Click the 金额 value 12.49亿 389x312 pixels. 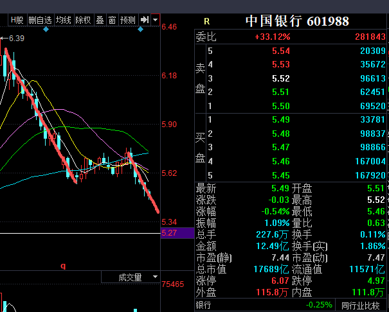point(273,246)
